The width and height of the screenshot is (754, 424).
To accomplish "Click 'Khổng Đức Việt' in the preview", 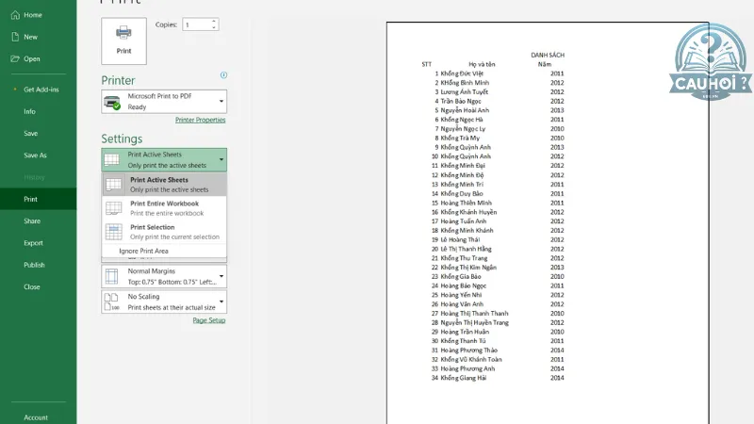I will 462,73.
